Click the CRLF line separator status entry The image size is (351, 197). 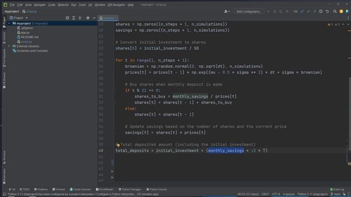pyautogui.click(x=265, y=194)
